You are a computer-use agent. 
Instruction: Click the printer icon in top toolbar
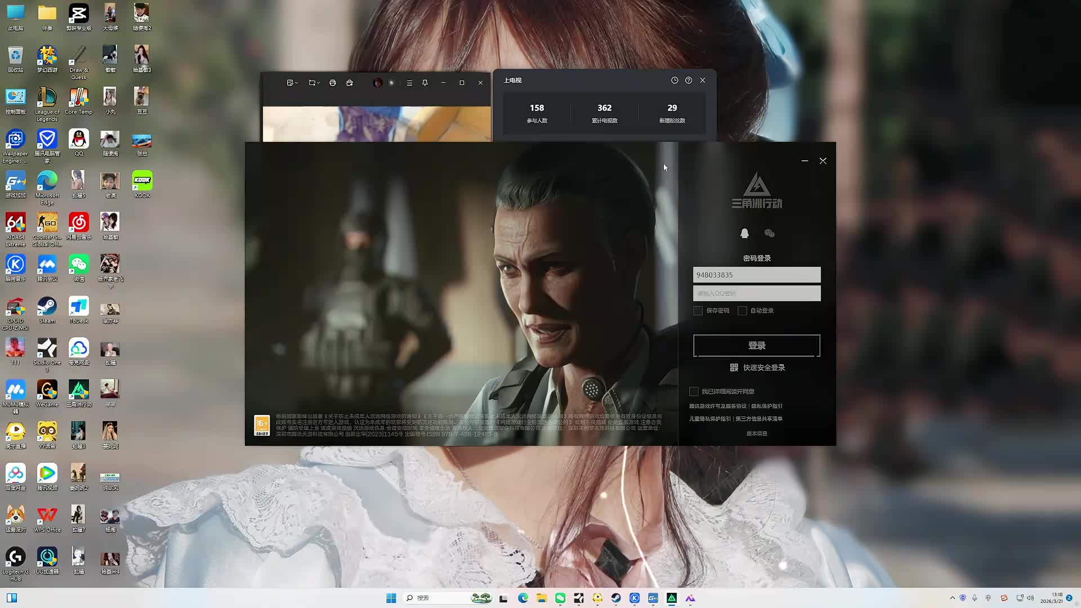[x=333, y=83]
